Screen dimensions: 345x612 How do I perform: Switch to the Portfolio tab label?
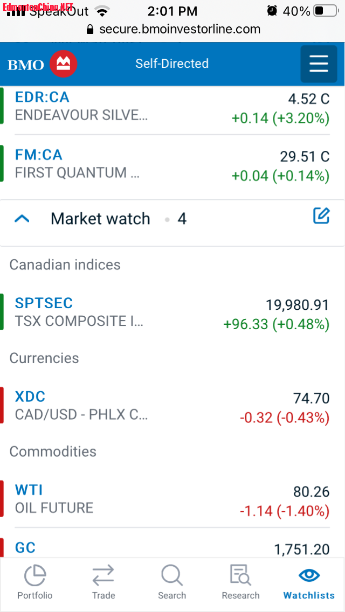[x=35, y=595]
